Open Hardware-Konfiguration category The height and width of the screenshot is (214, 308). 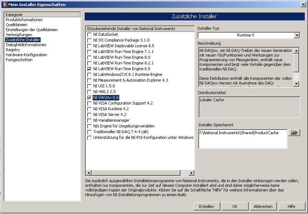coord(26,55)
